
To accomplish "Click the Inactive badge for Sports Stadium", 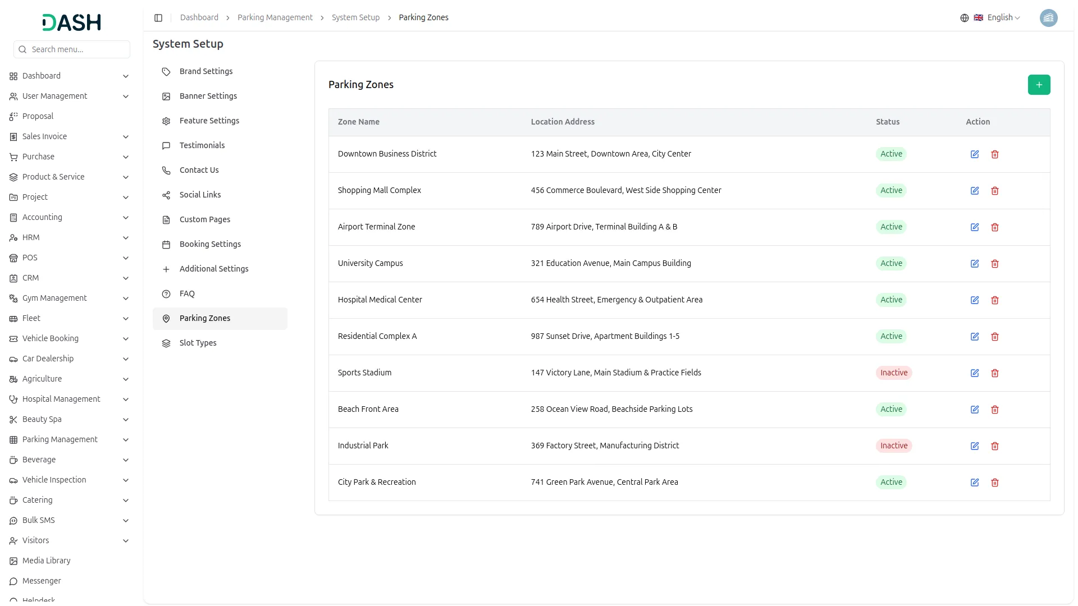I will click(893, 373).
